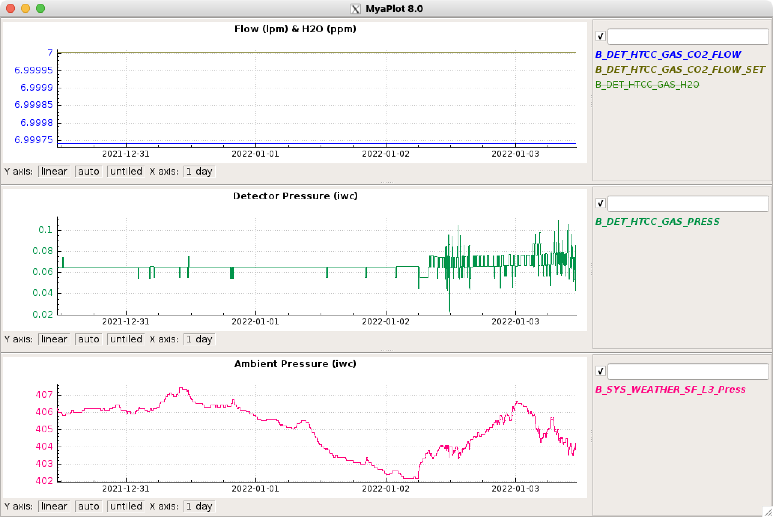Click the splitter handle between Flow and Detector plots
Screen dimensions: 773x517
[387, 182]
